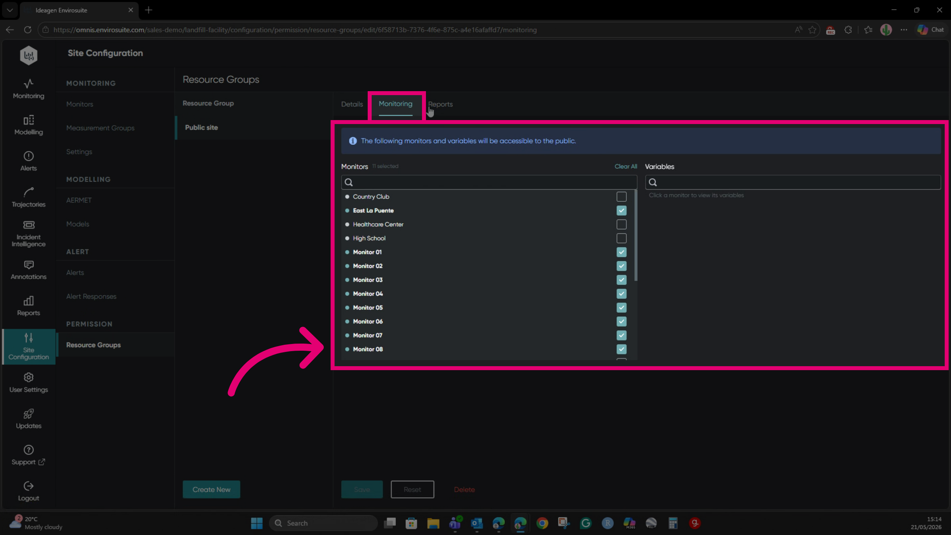This screenshot has height=535, width=951.
Task: Uncheck the Monitor 06 checkbox
Action: (x=621, y=321)
